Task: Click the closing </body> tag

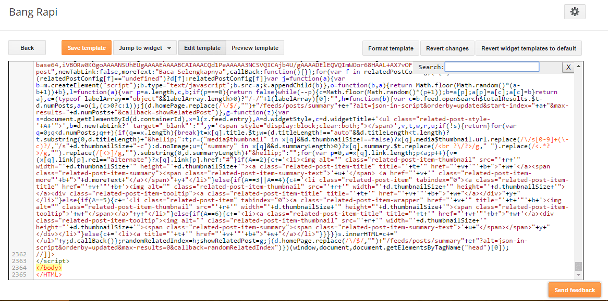Action: (48, 268)
